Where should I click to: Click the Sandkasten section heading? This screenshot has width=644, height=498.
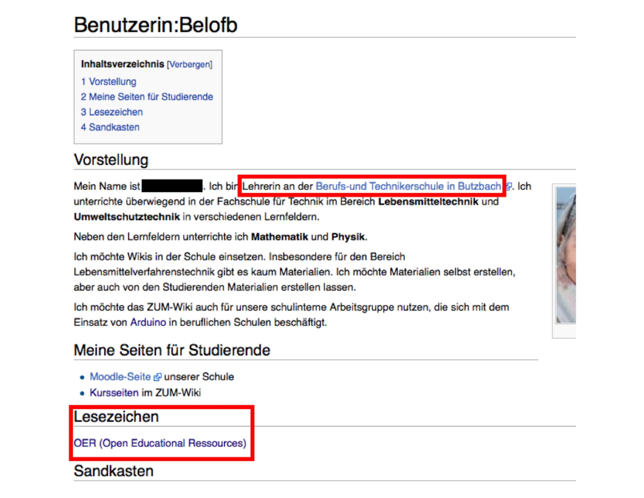click(113, 471)
